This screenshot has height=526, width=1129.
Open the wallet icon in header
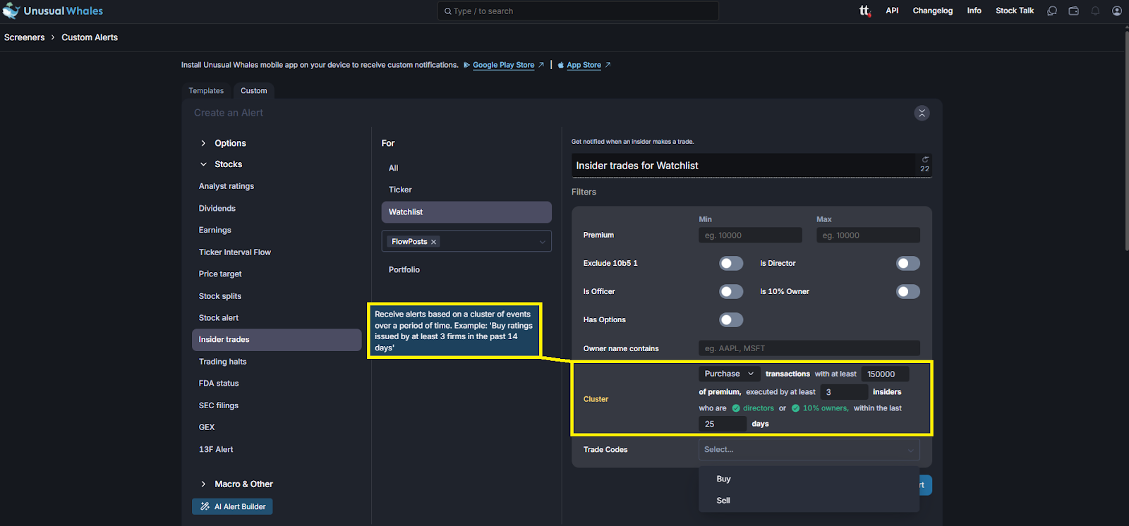(1073, 11)
